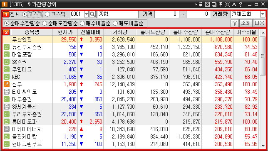268x151 pixels.
Task: Click the gray 증 badge beside 티이씨앤코
Action: (x=7, y=92)
